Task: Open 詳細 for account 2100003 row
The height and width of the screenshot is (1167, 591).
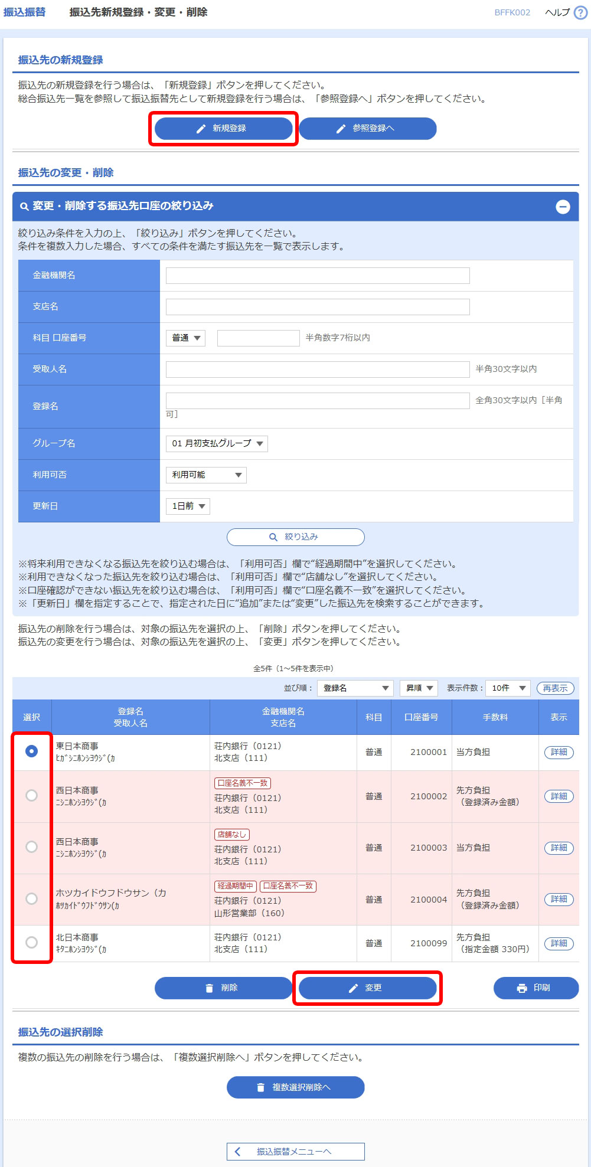Action: (x=559, y=848)
